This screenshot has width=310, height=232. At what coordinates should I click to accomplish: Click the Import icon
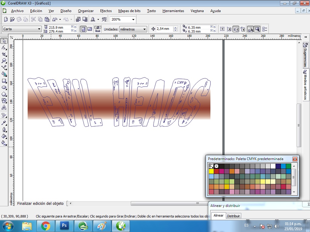tap(78, 19)
